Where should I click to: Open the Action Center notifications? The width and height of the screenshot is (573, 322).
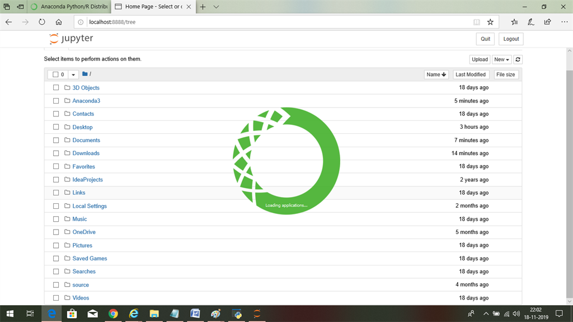559,314
